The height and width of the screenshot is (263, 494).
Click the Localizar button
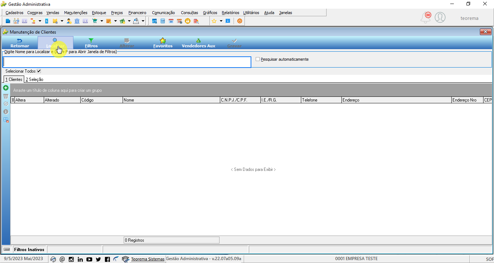pos(55,43)
